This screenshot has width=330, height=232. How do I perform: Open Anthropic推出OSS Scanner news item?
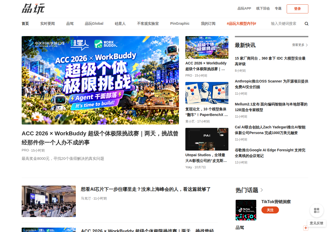click(271, 84)
